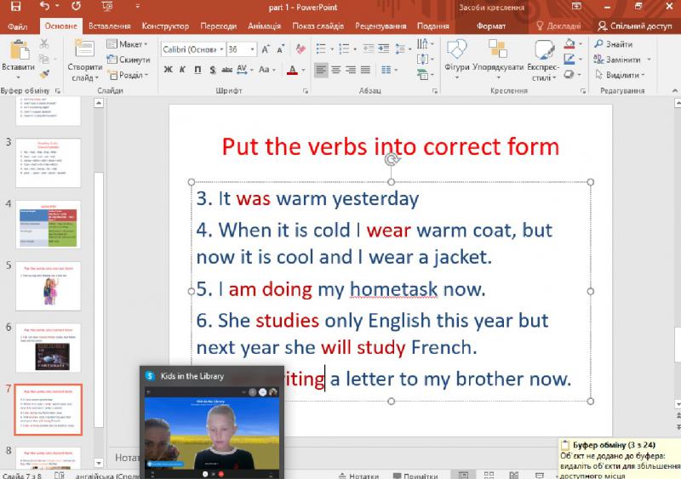
Task: Justify the text
Action: 366,70
